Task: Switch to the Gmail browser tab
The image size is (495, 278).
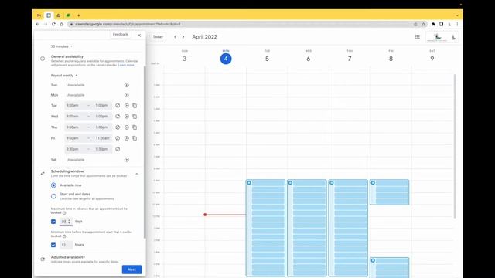Action: [39, 15]
